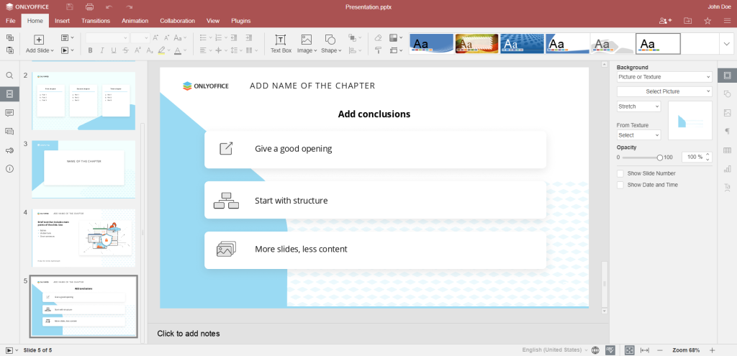Viewport: 737px width, 356px height.
Task: Open the Chat icon in left sidebar
Action: pyautogui.click(x=9, y=132)
